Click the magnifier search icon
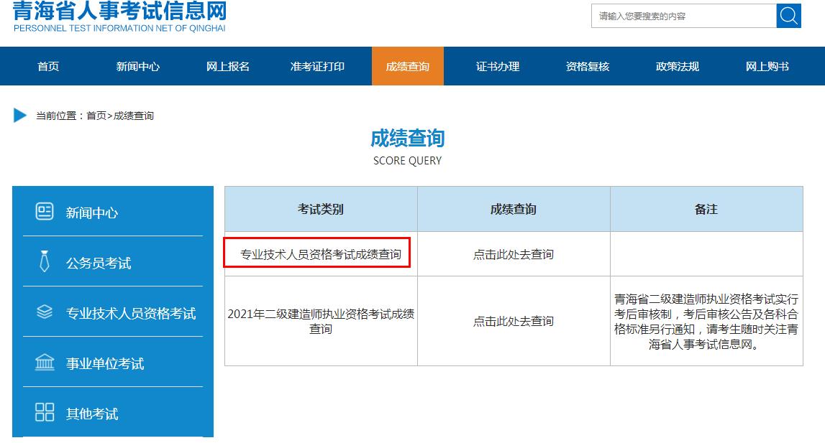The width and height of the screenshot is (825, 443). [788, 15]
